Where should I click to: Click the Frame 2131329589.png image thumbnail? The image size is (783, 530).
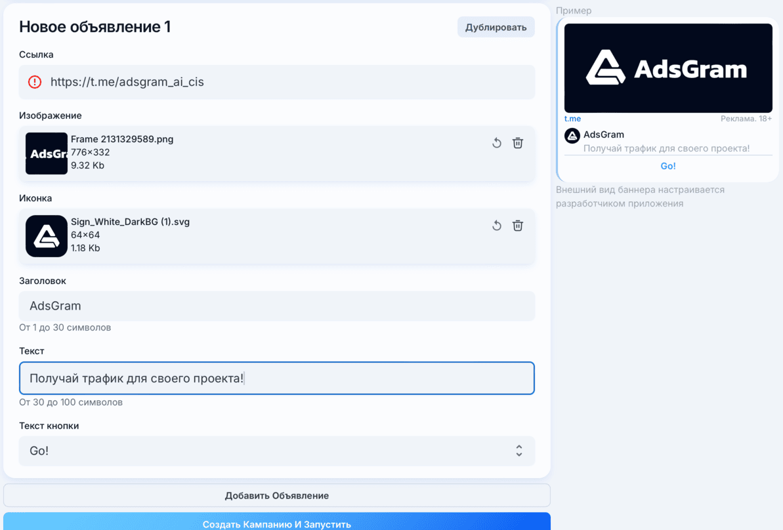tap(46, 153)
